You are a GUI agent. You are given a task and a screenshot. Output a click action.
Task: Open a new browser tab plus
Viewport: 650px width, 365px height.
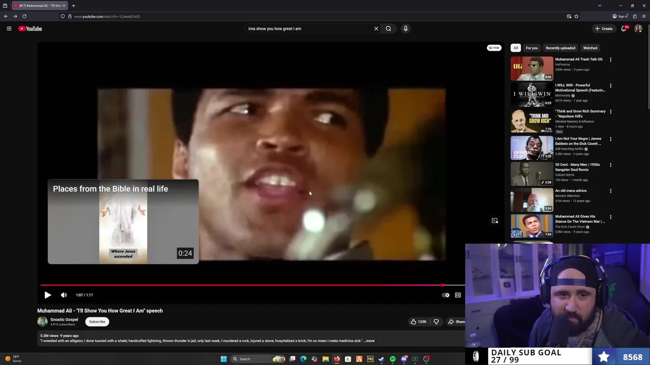[73, 6]
